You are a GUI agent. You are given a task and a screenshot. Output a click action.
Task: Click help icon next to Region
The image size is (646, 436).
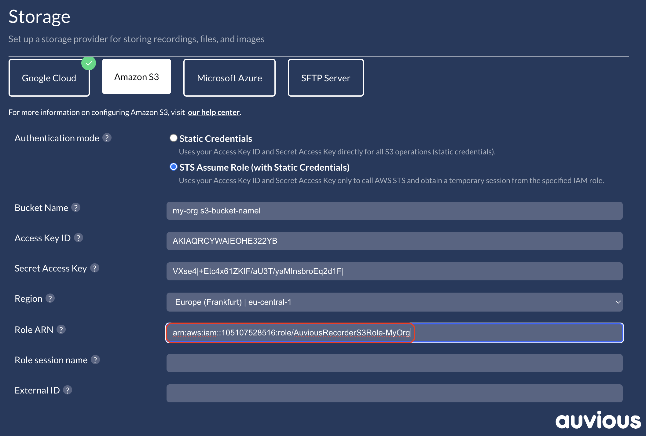click(50, 298)
